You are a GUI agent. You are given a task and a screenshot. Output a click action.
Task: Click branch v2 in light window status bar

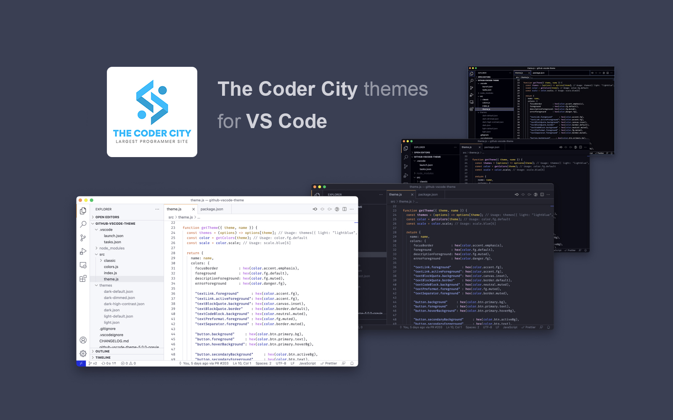click(x=93, y=364)
